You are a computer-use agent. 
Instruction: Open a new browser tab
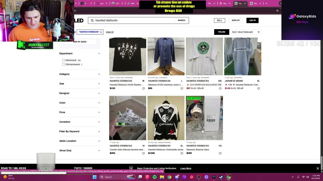point(266,3)
